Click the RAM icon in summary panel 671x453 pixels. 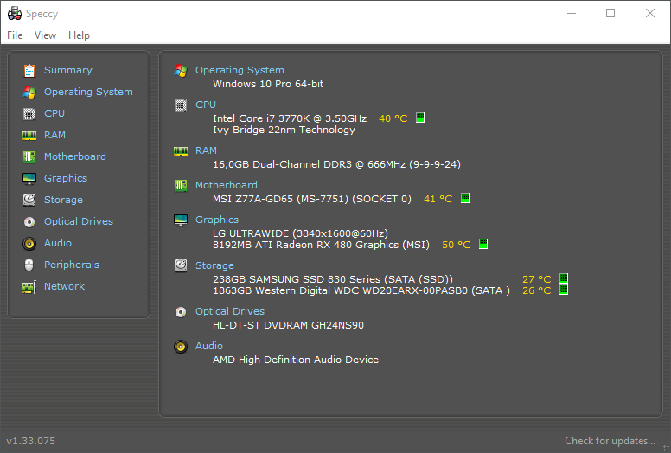click(181, 151)
